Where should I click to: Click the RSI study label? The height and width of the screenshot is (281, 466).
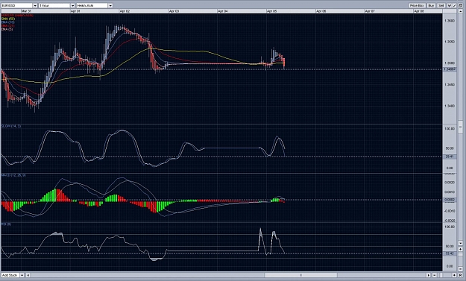tap(6, 224)
